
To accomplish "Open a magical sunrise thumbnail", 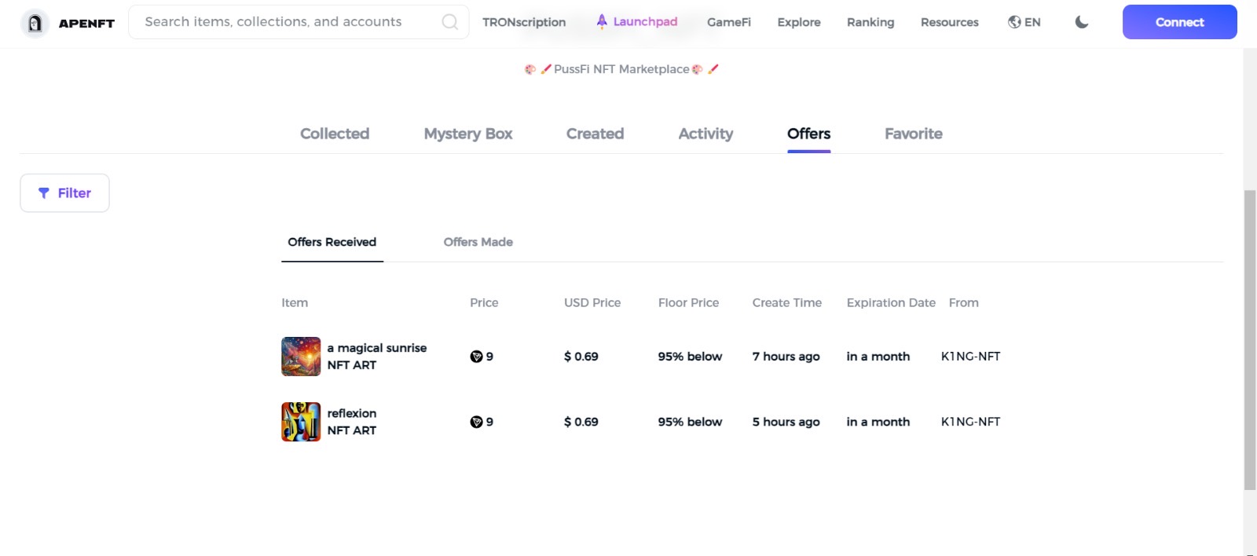I will coord(301,357).
